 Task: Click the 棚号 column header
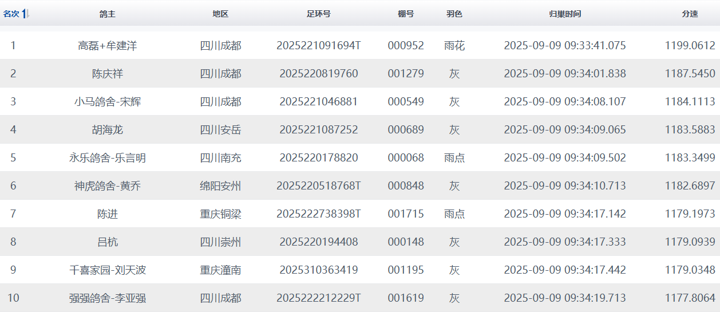(x=405, y=14)
